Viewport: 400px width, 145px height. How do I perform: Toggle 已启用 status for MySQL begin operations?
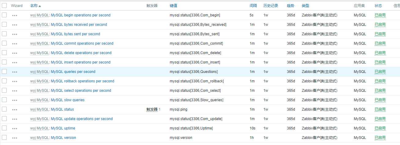pyautogui.click(x=380, y=15)
